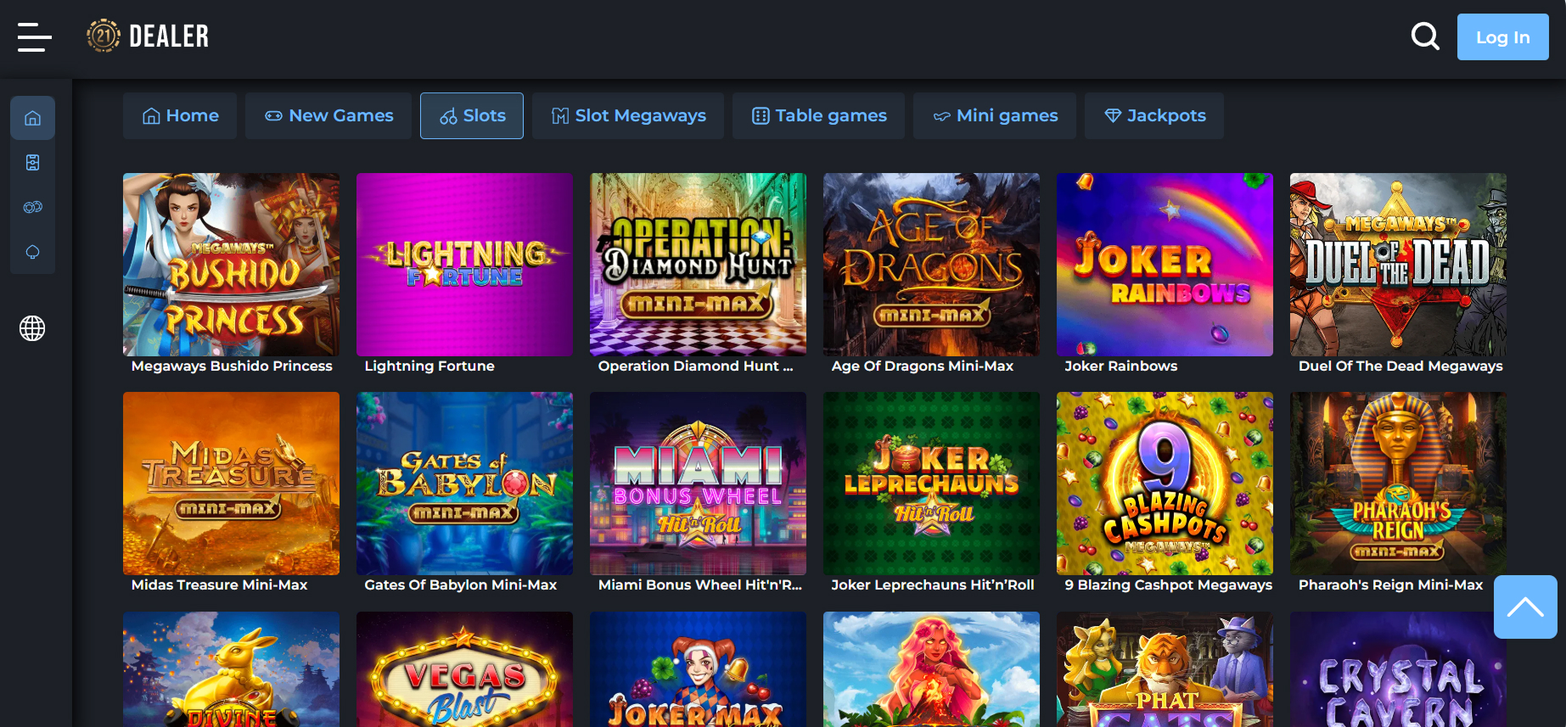Image resolution: width=1566 pixels, height=727 pixels.
Task: Click the Lightning Fortune title link
Action: 429,366
